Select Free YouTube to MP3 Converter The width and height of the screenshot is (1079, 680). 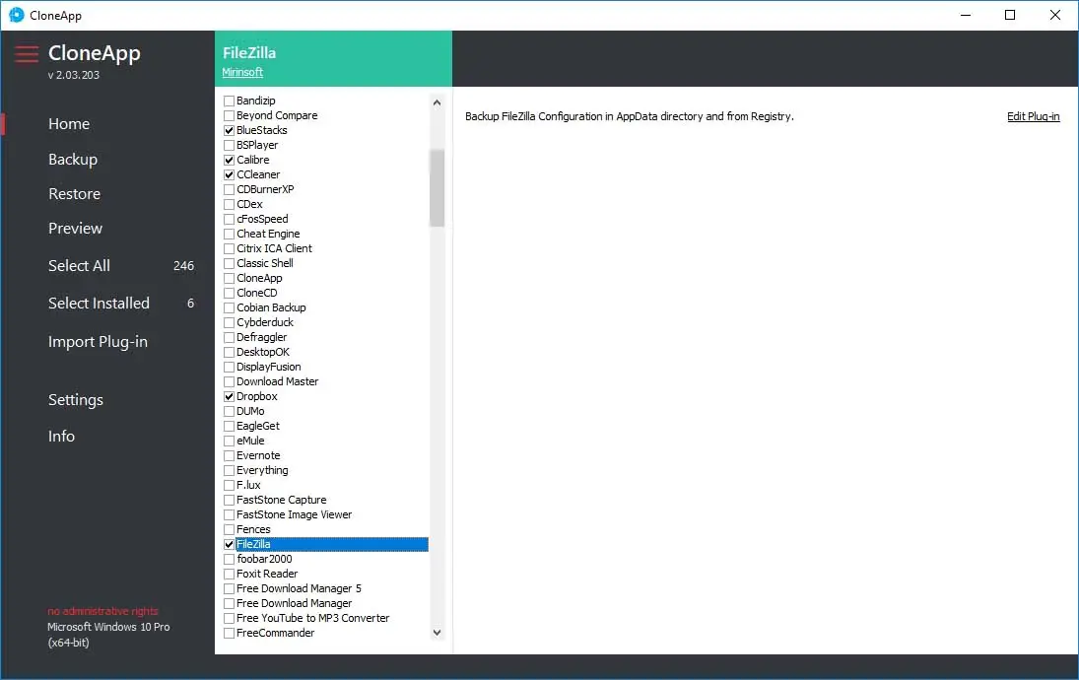(x=313, y=619)
